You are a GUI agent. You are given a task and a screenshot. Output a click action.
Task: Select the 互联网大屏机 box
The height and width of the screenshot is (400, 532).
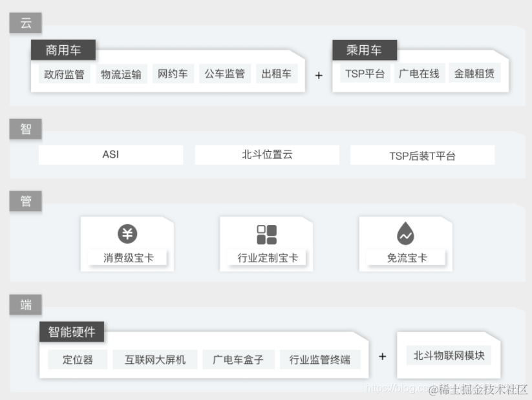pyautogui.click(x=155, y=359)
